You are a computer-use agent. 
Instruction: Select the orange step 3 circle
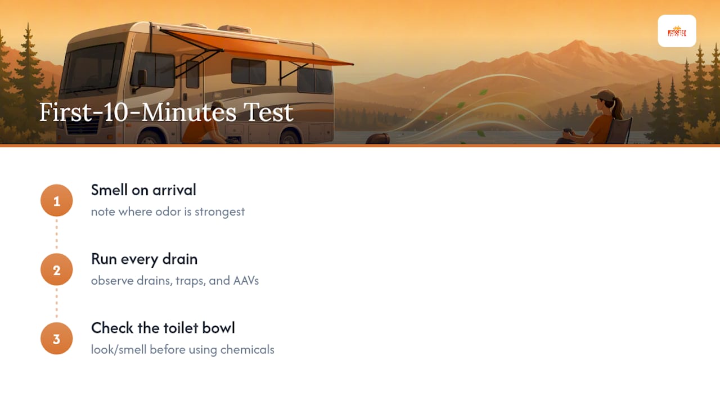click(x=57, y=339)
